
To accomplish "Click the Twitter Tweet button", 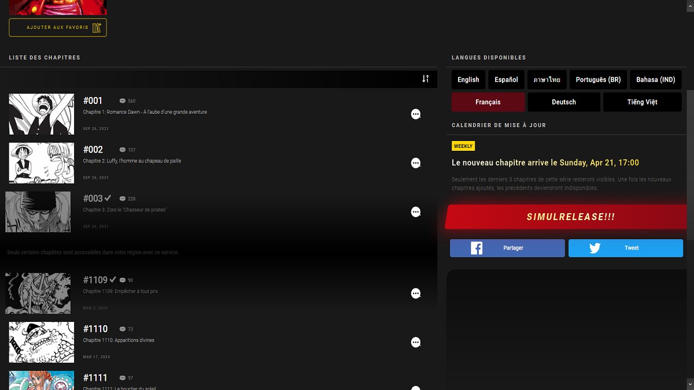I will click(625, 248).
